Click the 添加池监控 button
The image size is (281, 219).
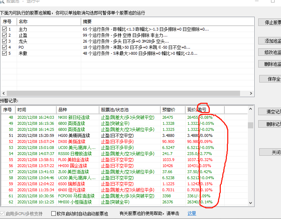(x=270, y=41)
